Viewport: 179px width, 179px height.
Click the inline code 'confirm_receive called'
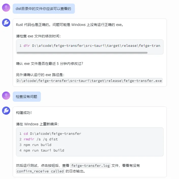(x=40, y=171)
